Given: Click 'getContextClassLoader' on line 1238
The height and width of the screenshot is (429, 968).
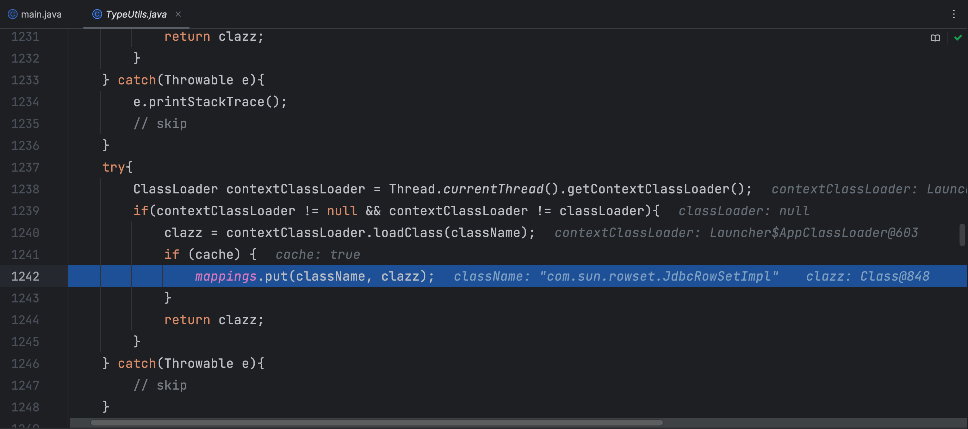Looking at the screenshot, I should tap(648, 189).
